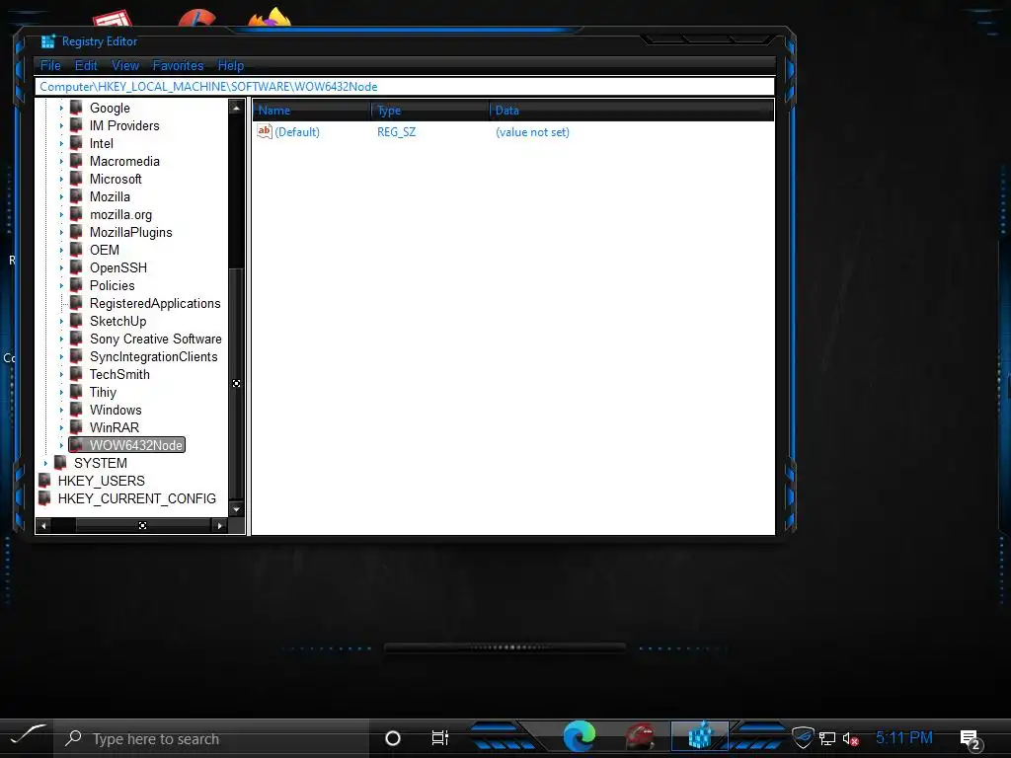Image resolution: width=1011 pixels, height=758 pixels.
Task: Expand the WOW6432Node key
Action: pyautogui.click(x=61, y=445)
